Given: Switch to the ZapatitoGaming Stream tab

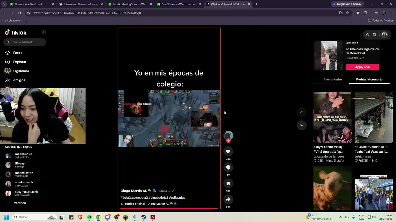Looking at the screenshot, I should pos(130,4).
